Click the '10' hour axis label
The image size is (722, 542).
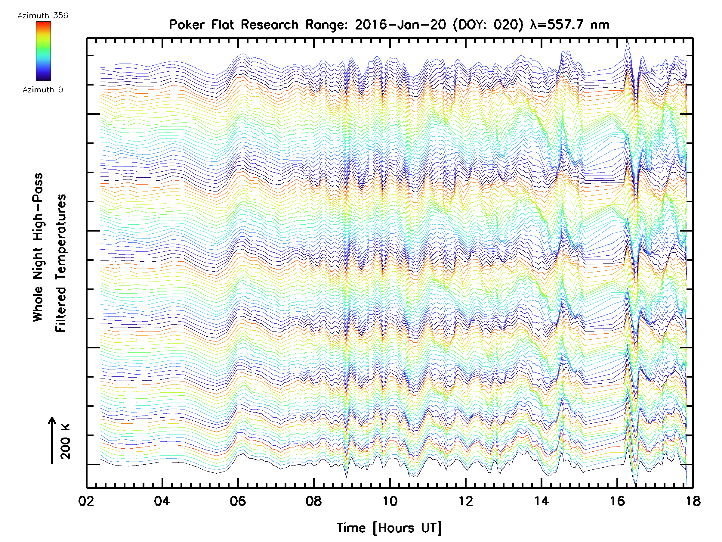[390, 501]
